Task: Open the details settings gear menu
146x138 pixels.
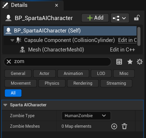Action: click(x=140, y=62)
